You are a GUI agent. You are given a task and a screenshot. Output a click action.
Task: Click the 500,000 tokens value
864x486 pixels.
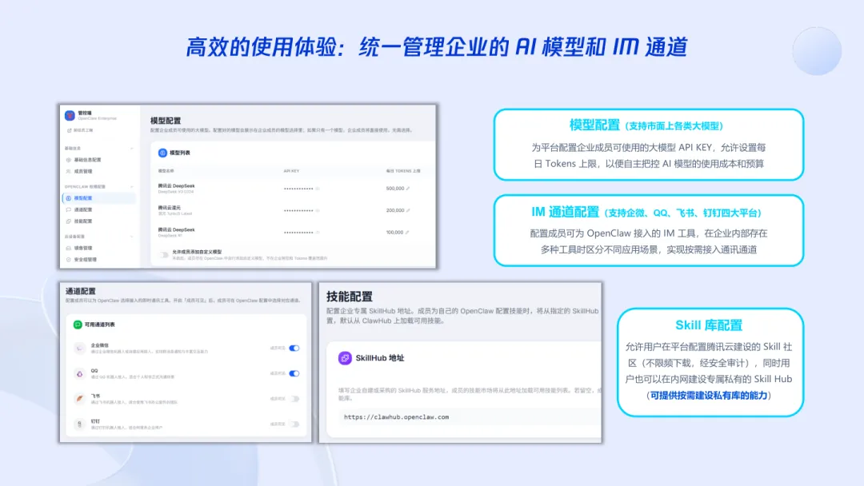(x=395, y=188)
